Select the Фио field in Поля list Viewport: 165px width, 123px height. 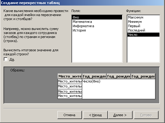pyautogui.click(x=97, y=17)
